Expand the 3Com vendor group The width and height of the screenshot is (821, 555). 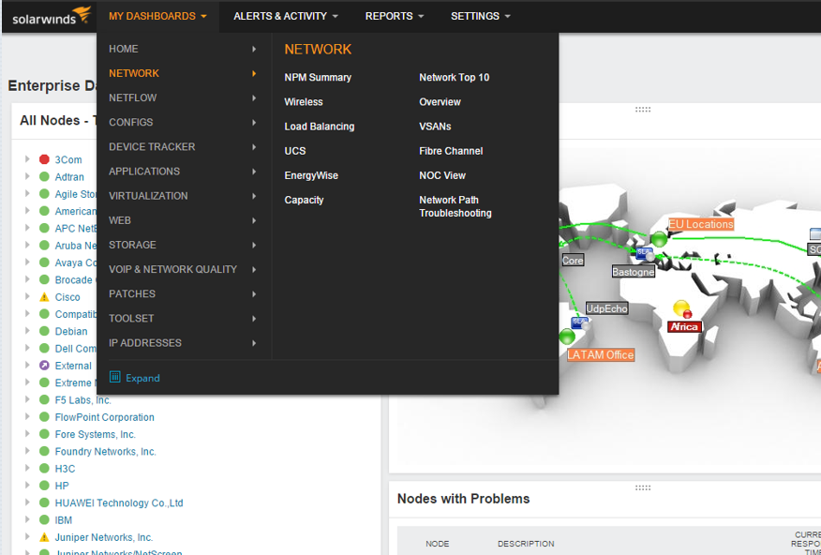[27, 158]
